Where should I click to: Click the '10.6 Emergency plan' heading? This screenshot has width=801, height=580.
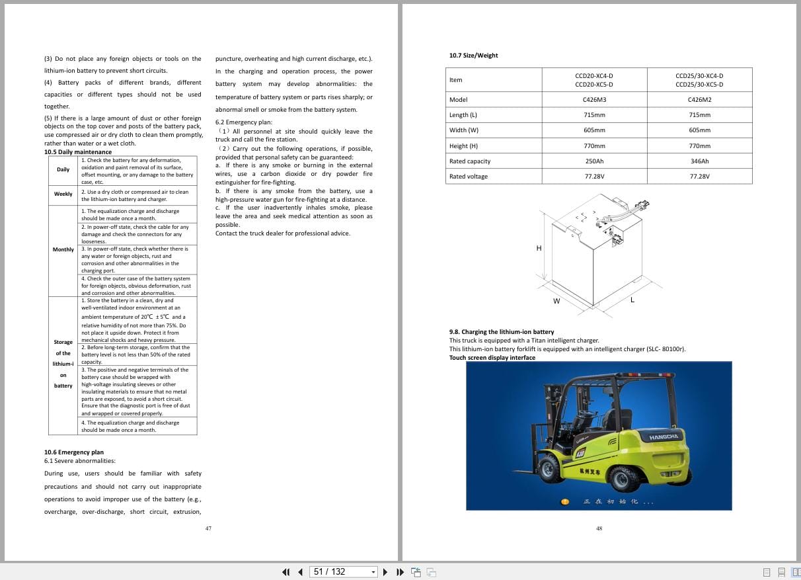[x=74, y=452]
